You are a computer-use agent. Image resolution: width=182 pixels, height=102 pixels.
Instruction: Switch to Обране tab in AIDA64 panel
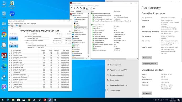(78, 11)
